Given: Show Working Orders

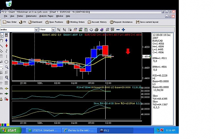Looking at the screenshot, I should click(x=75, y=22).
